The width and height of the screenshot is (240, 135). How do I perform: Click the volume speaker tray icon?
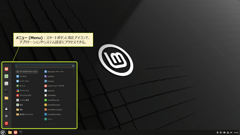tap(231, 133)
